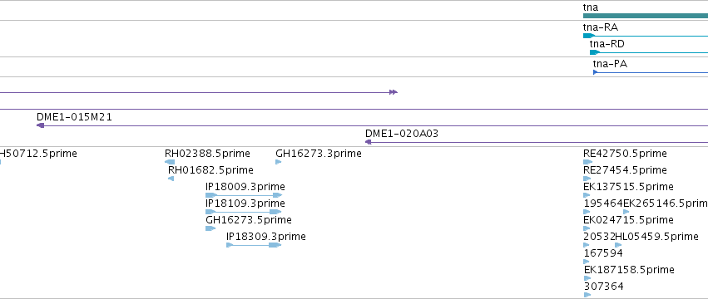
Task: Select the RH02388.5prime EST glyph
Action: (x=170, y=162)
